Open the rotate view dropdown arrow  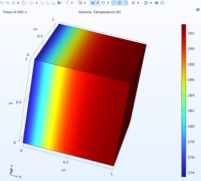72,3
